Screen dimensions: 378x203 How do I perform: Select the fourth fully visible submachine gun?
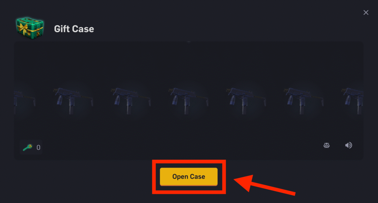pos(246,101)
